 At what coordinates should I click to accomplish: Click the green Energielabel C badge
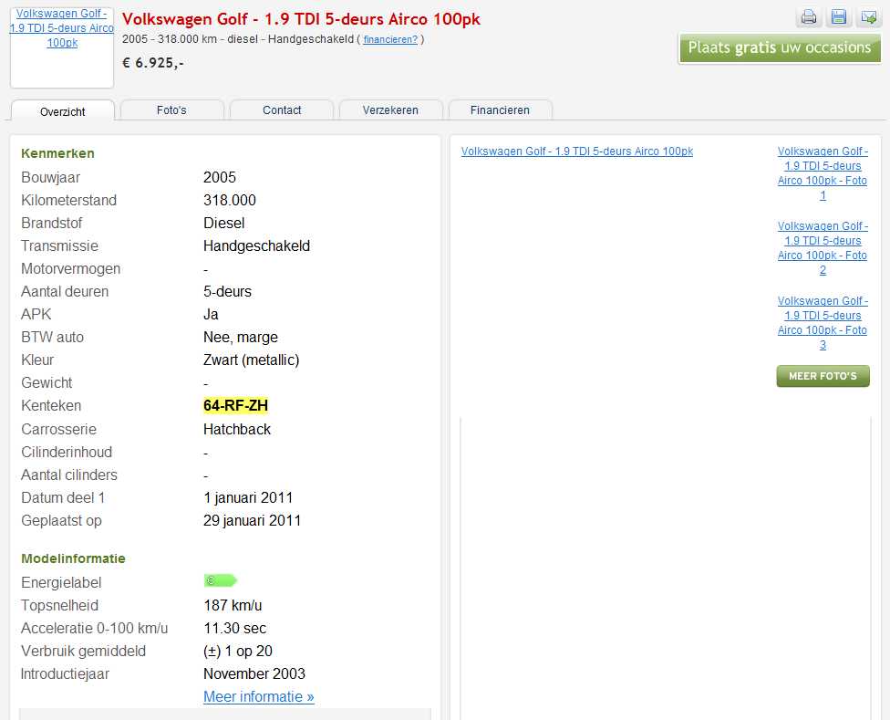pos(221,580)
